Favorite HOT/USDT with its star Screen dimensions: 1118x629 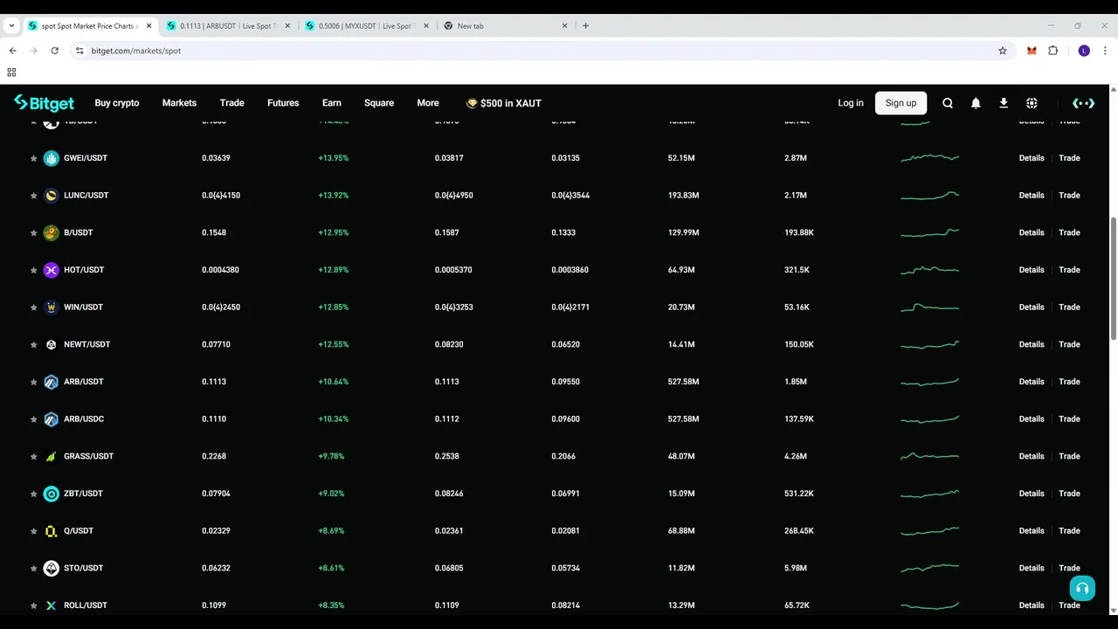pyautogui.click(x=33, y=270)
